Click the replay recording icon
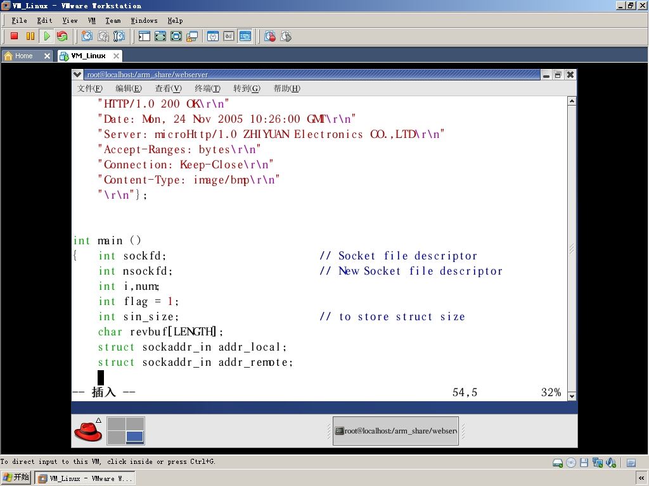Image resolution: width=649 pixels, height=486 pixels. click(286, 36)
